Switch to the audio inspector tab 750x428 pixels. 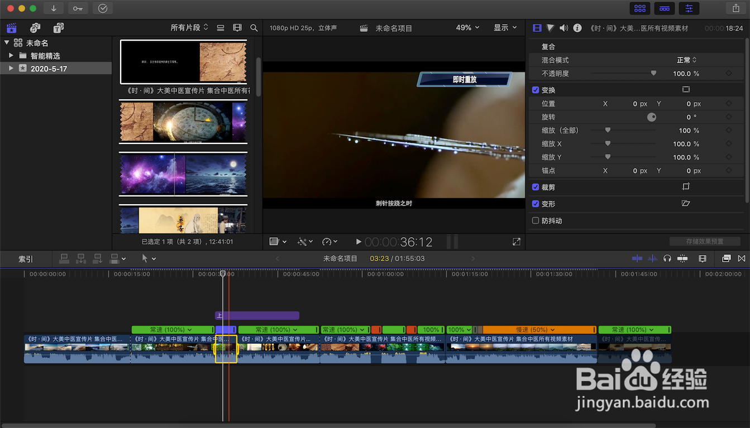click(x=564, y=28)
